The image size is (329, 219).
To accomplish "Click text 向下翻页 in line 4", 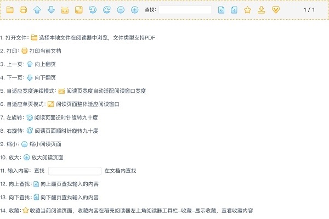I will [x=46, y=78].
